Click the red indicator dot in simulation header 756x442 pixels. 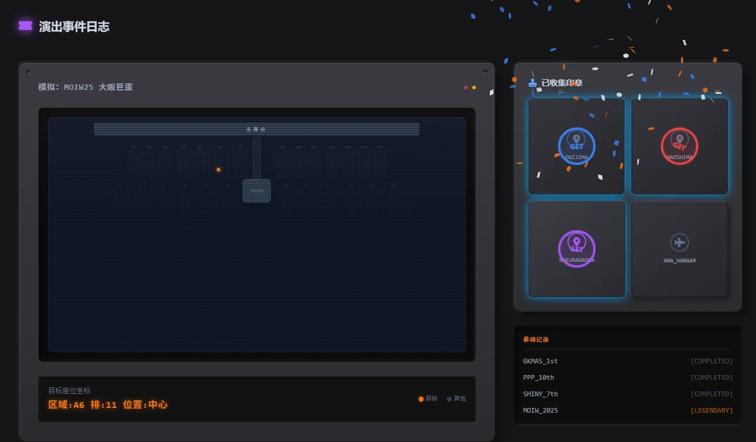coord(466,87)
